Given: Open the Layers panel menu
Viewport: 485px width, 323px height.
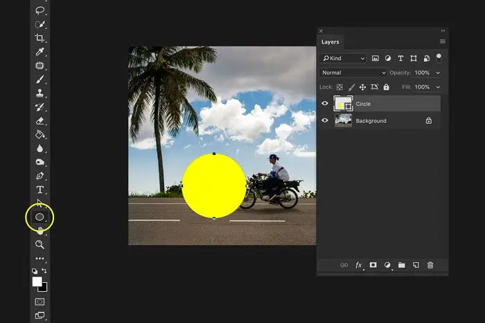Looking at the screenshot, I should (443, 41).
